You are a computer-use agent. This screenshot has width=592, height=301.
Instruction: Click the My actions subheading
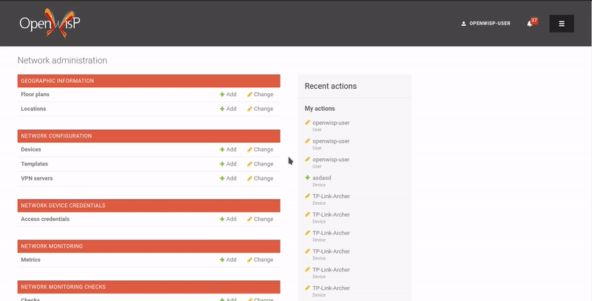(x=320, y=108)
